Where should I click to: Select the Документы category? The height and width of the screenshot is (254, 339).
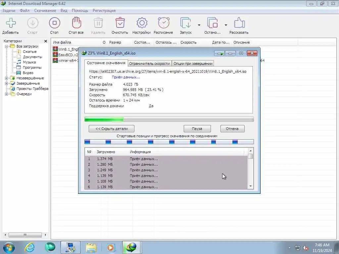coord(32,57)
